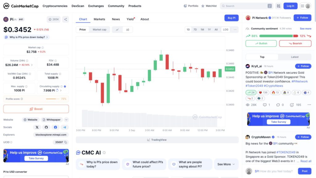The image size is (316, 178).
Task: Open the Telegram social link
Action: tap(64, 127)
